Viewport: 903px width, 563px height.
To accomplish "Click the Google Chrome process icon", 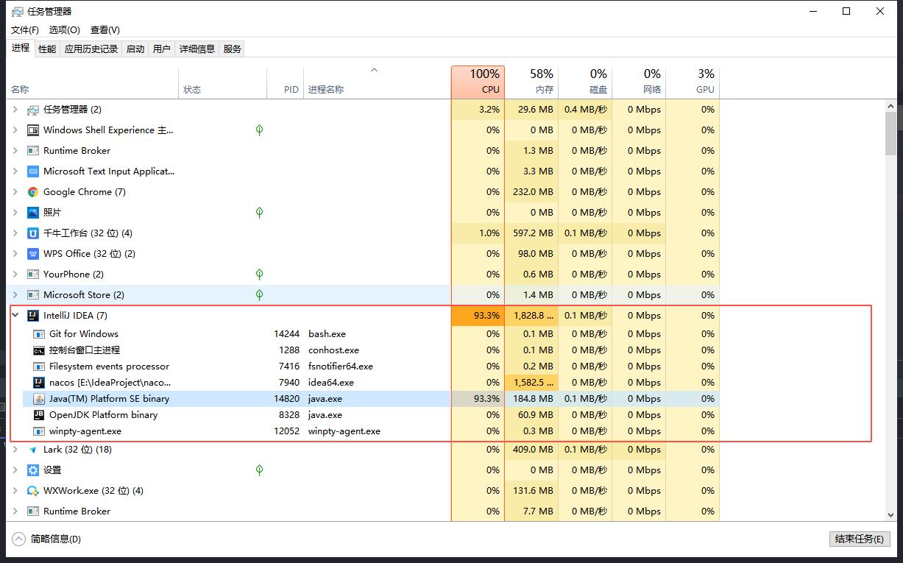I will coord(33,192).
